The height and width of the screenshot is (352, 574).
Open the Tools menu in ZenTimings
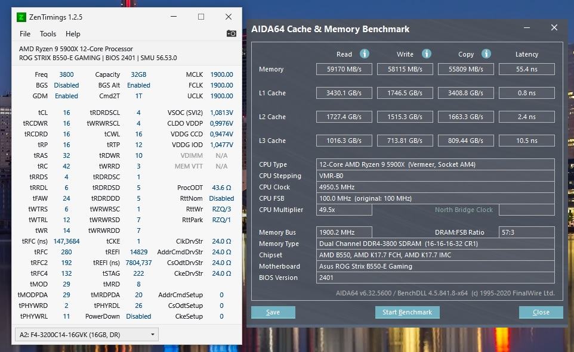click(x=48, y=33)
